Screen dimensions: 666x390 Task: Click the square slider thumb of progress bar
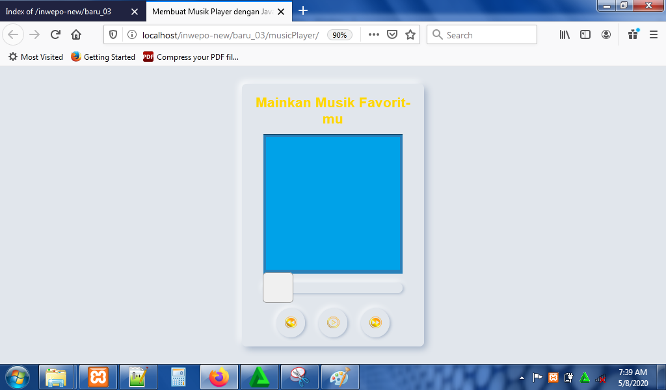[x=278, y=288]
